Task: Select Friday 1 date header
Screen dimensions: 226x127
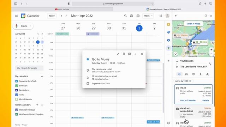Action: [x=139, y=28]
